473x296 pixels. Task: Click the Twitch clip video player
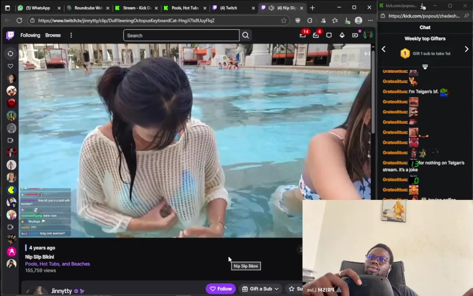click(195, 141)
